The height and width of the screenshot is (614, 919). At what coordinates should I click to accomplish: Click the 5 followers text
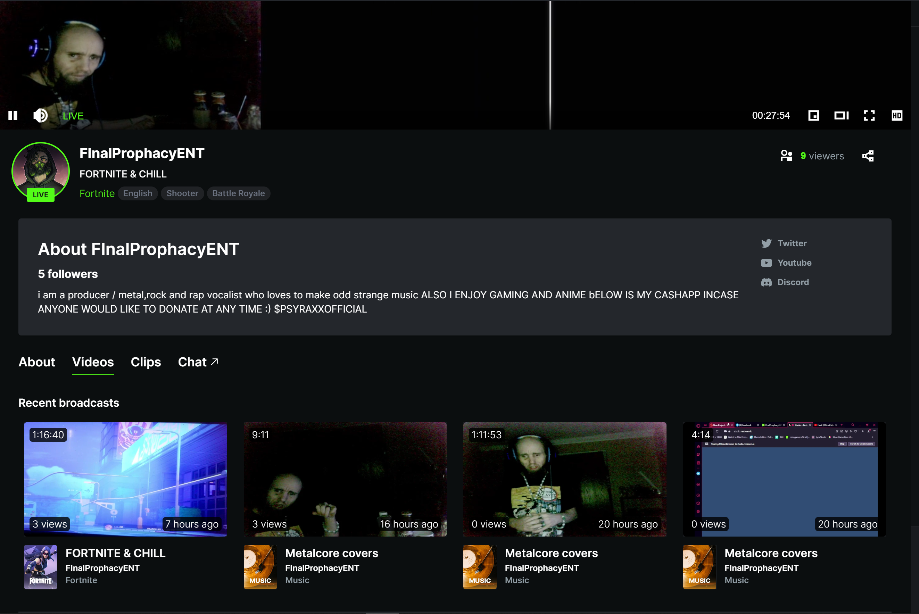point(68,274)
